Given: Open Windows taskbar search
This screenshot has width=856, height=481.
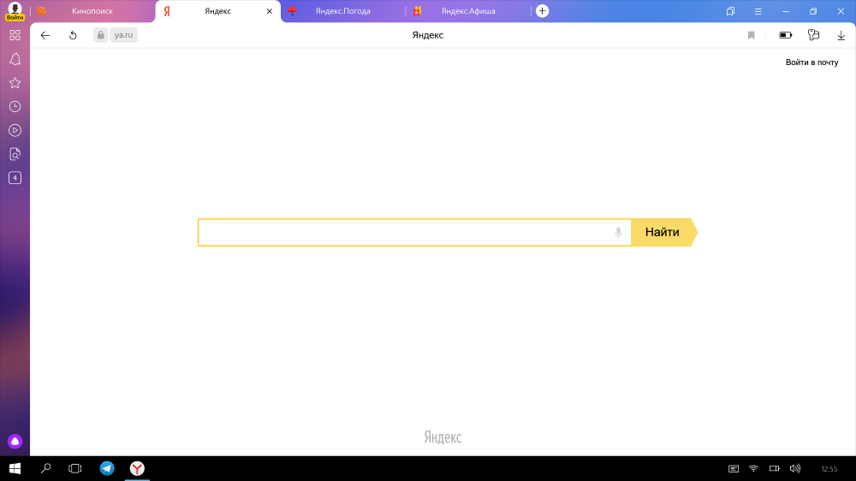Looking at the screenshot, I should (46, 468).
